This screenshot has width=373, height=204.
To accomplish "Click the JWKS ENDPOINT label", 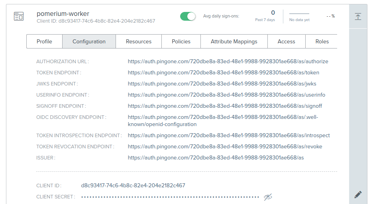I will [57, 84].
